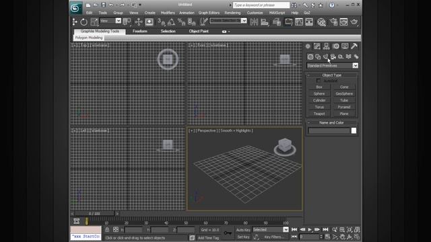Click the Select and Manipulate crosshair icon
The width and height of the screenshot is (431, 242).
click(x=139, y=22)
